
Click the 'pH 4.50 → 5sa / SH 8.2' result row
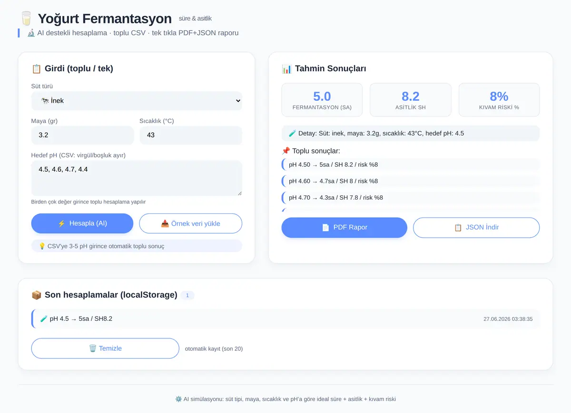click(411, 165)
